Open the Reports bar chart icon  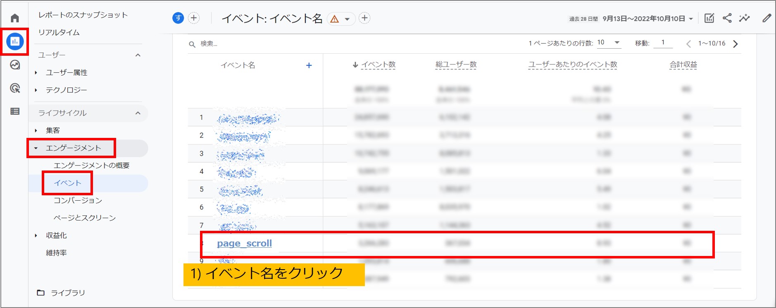click(15, 41)
